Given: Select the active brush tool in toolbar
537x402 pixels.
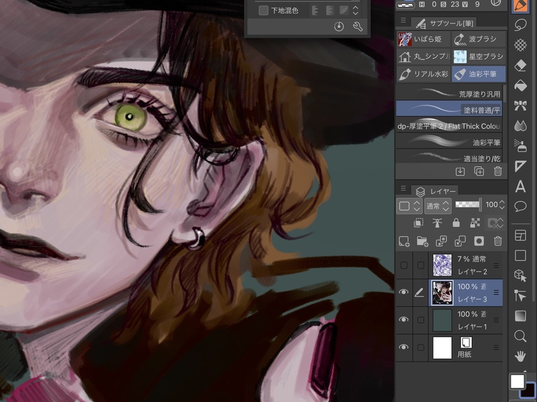Looking at the screenshot, I should click(x=520, y=5).
